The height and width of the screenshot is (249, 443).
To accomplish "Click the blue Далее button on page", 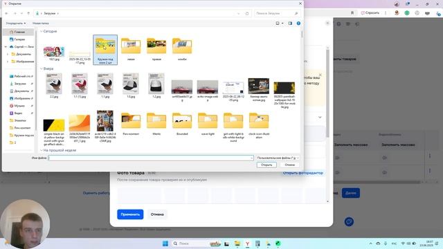I will pos(351,193).
